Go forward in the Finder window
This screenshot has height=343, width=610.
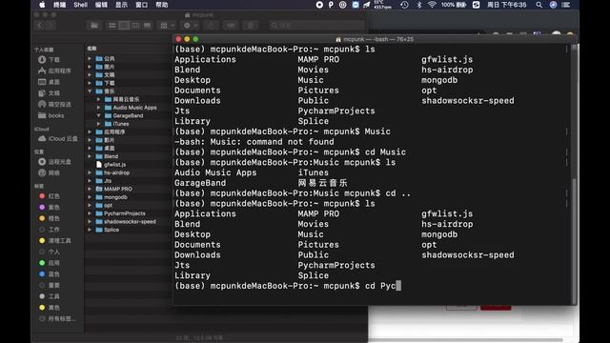(x=51, y=26)
